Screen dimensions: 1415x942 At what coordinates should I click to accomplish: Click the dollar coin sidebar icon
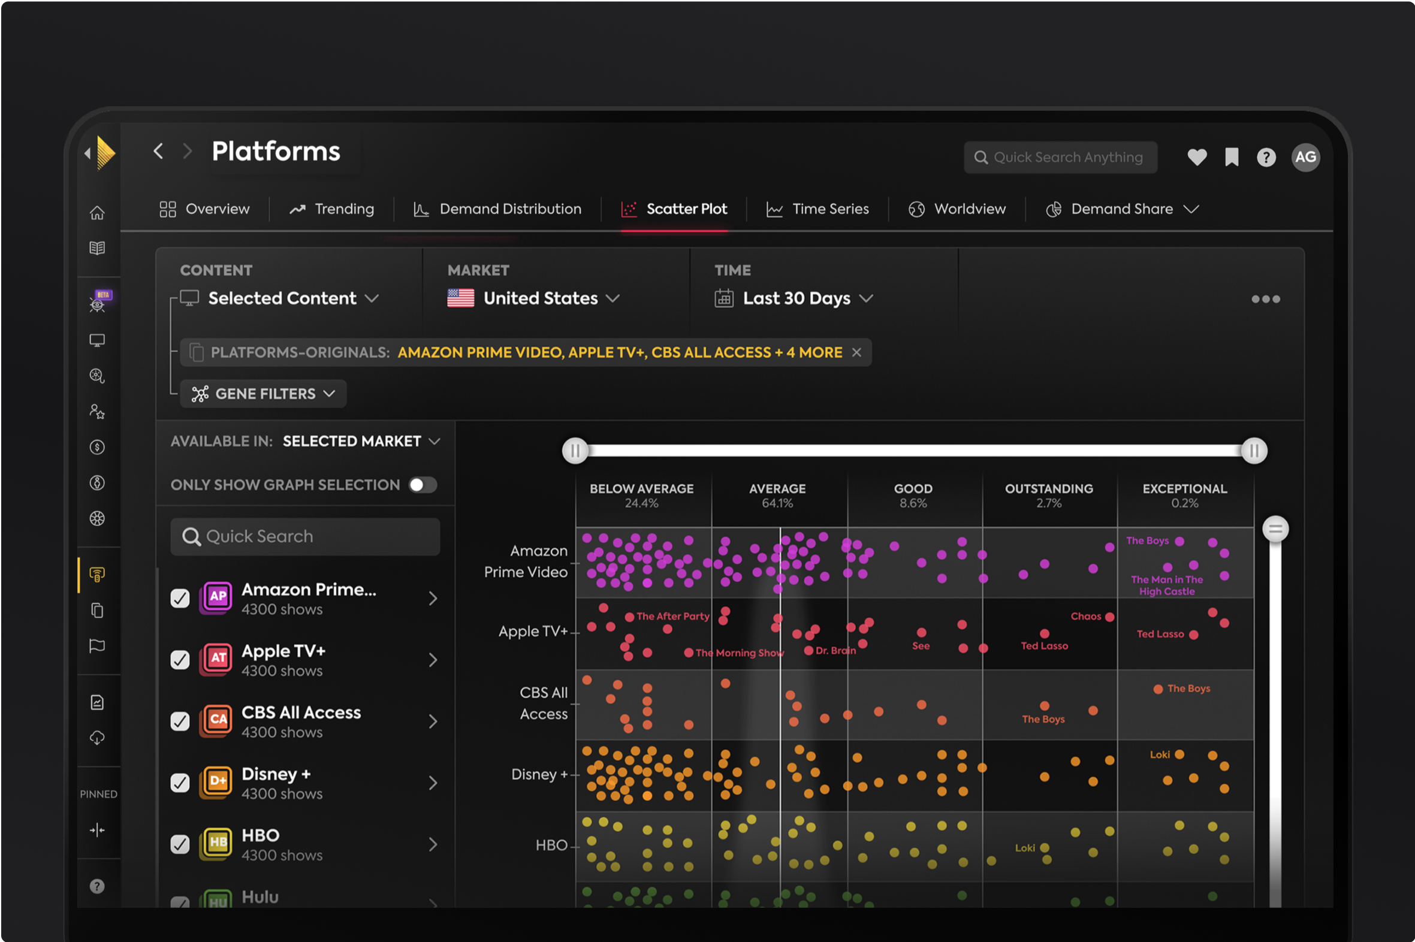[x=97, y=447]
